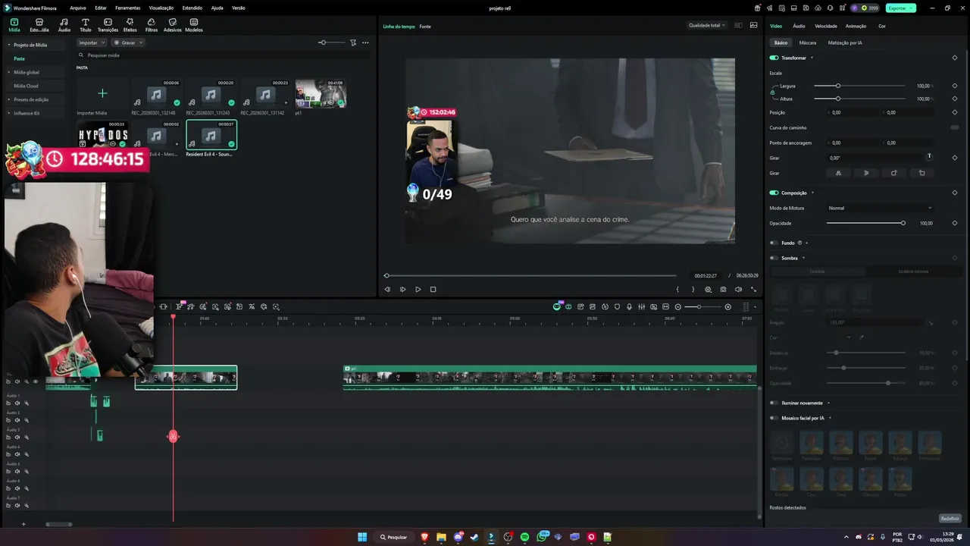Click the preview volume speaker icon
The image size is (970, 546).
click(738, 289)
